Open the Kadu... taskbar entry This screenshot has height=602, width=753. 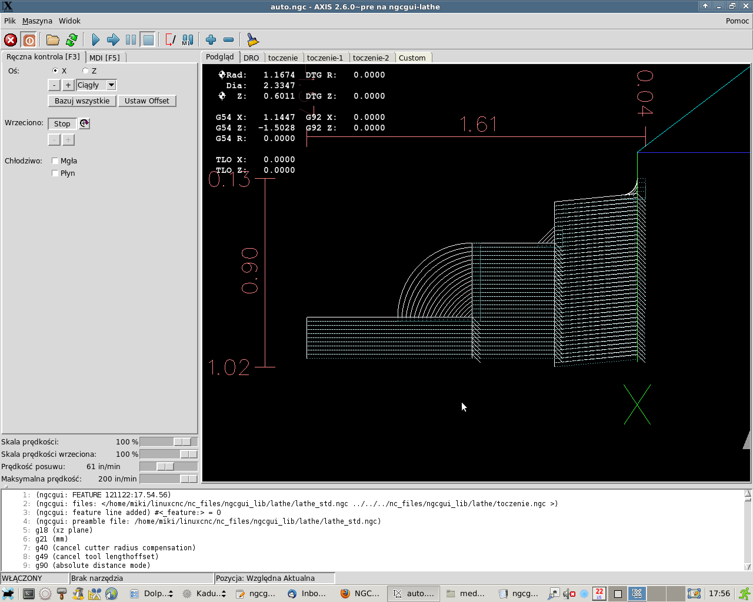click(204, 594)
